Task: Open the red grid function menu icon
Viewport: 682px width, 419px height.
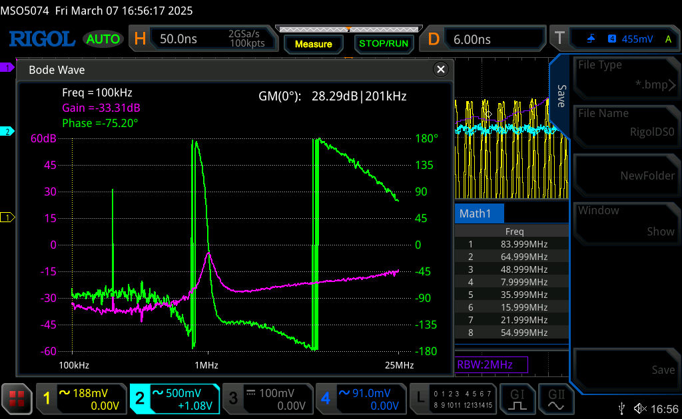Action: pos(17,399)
